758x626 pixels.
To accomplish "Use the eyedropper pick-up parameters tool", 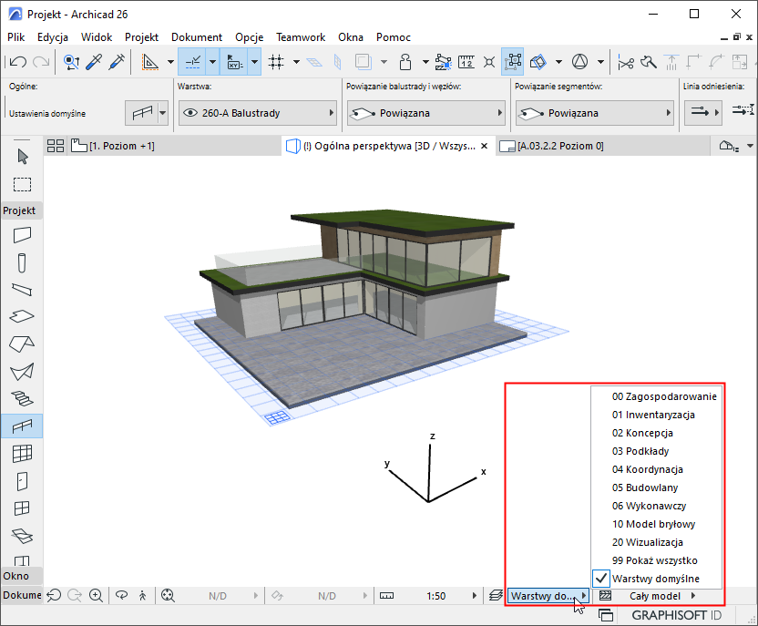I will pyautogui.click(x=94, y=62).
